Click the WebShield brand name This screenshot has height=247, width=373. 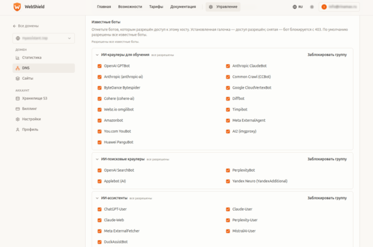[35, 7]
